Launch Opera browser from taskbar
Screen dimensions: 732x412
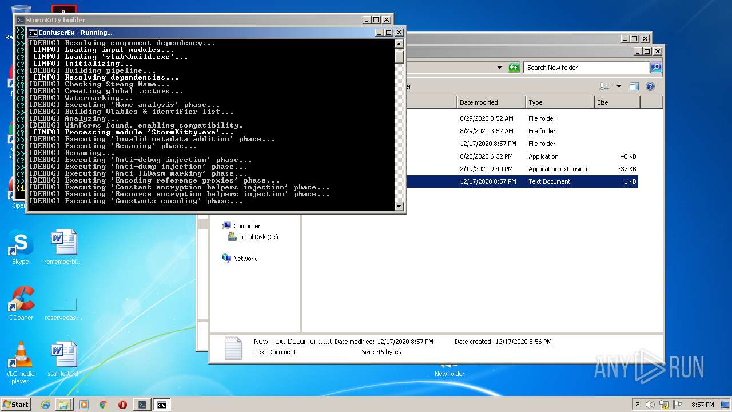[x=122, y=405]
